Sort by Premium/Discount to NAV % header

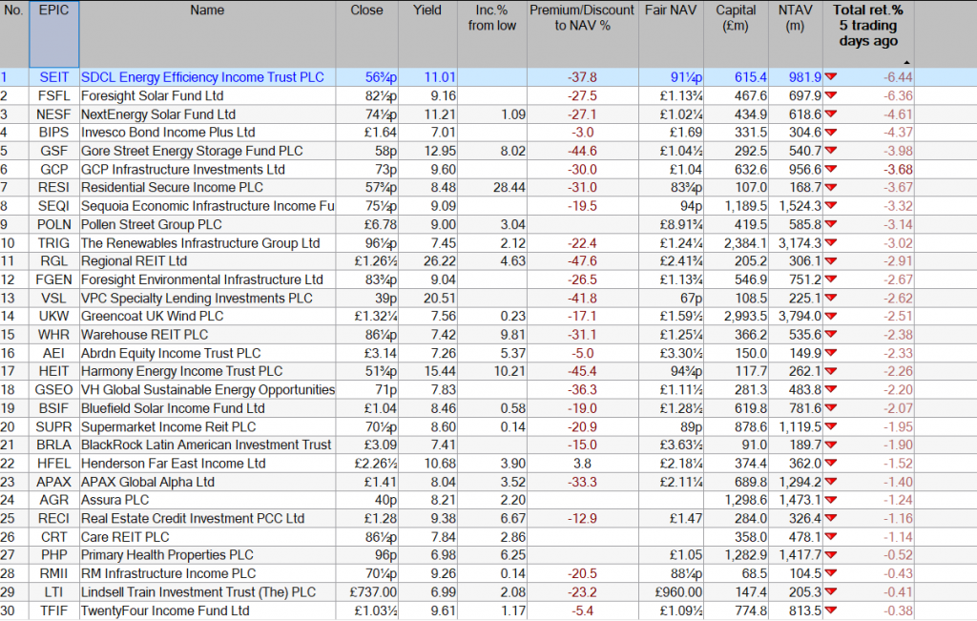pyautogui.click(x=583, y=34)
